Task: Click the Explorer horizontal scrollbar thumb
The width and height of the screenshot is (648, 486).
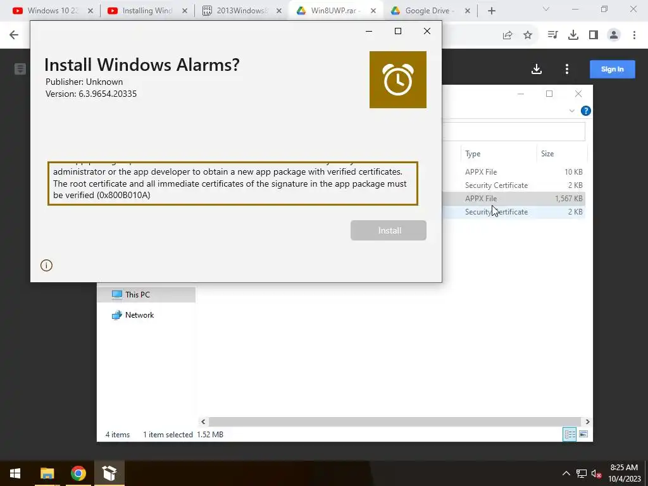Action: pos(395,421)
